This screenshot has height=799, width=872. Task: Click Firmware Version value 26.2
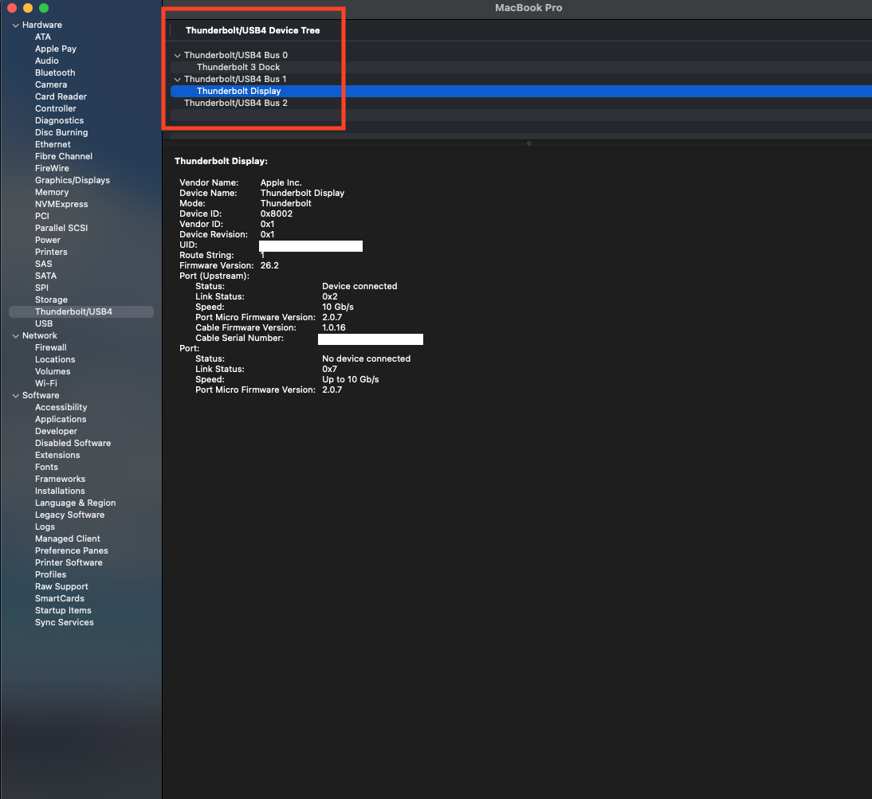pyautogui.click(x=269, y=265)
